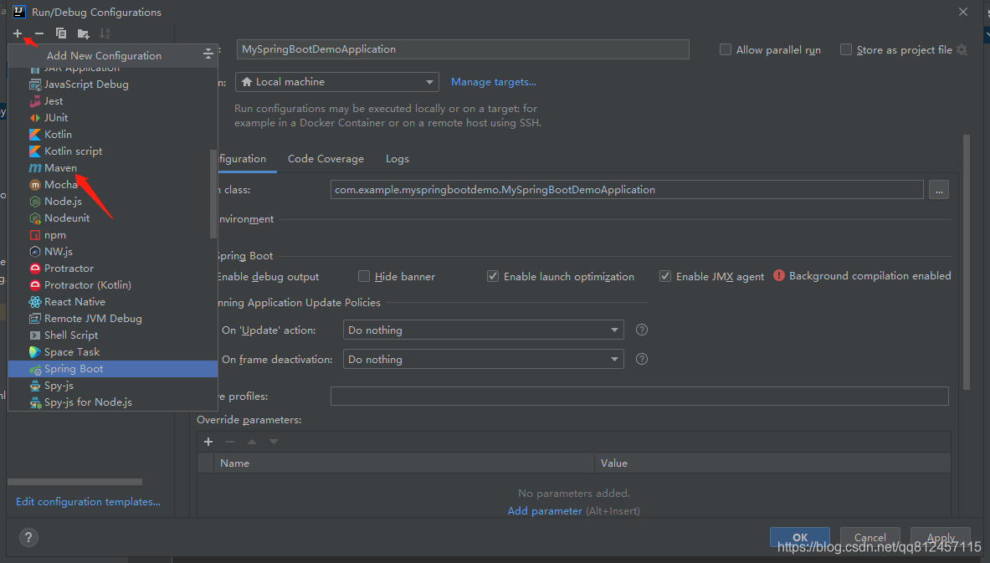Click the configuration list vertical scrollbar
Image resolution: width=990 pixels, height=563 pixels.
point(213,194)
